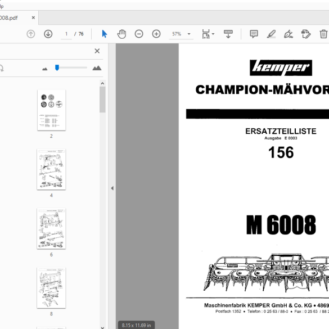Zoom out with the minus icon

(139, 34)
